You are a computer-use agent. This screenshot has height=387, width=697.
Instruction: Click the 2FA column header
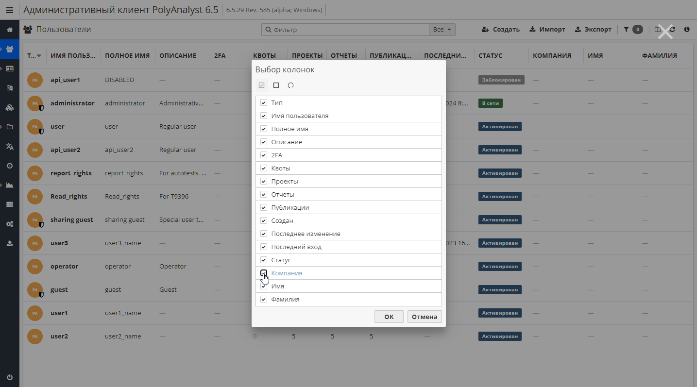[220, 56]
